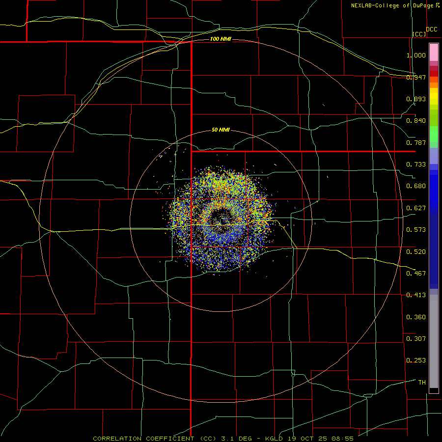
Task: Select the 0.787 legend value
Action: coord(416,142)
